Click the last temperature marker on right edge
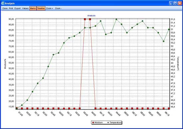183x129 pixels. [x=169, y=29]
